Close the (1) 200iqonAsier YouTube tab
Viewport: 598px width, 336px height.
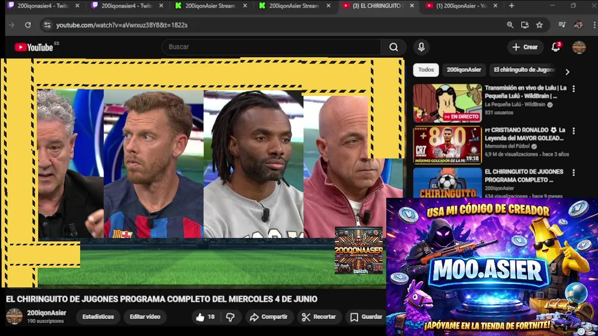click(495, 6)
